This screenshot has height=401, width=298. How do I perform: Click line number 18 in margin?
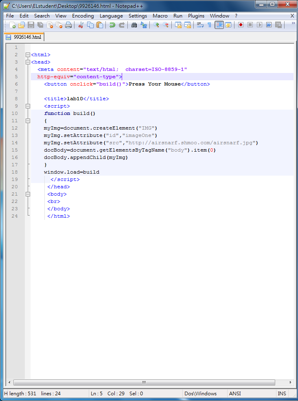[x=15, y=172]
